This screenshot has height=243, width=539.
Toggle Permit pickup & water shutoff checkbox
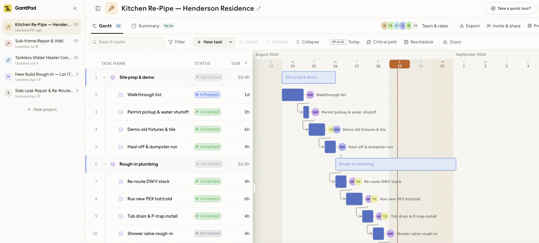[x=121, y=112]
